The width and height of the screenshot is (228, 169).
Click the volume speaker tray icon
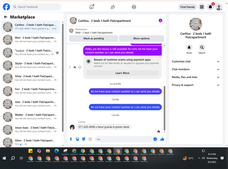coord(203,158)
